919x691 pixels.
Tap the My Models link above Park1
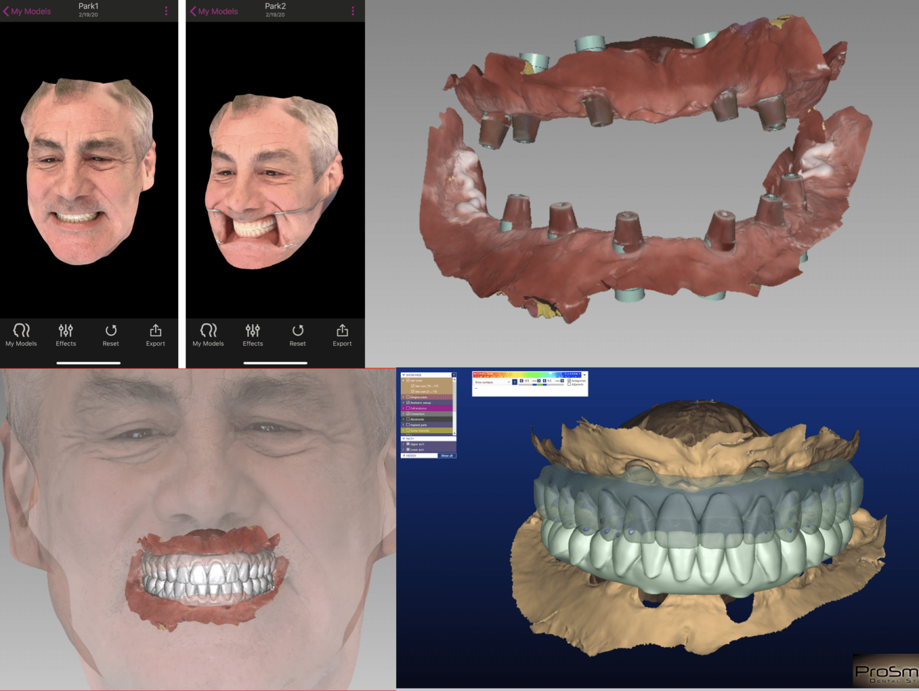tap(27, 11)
